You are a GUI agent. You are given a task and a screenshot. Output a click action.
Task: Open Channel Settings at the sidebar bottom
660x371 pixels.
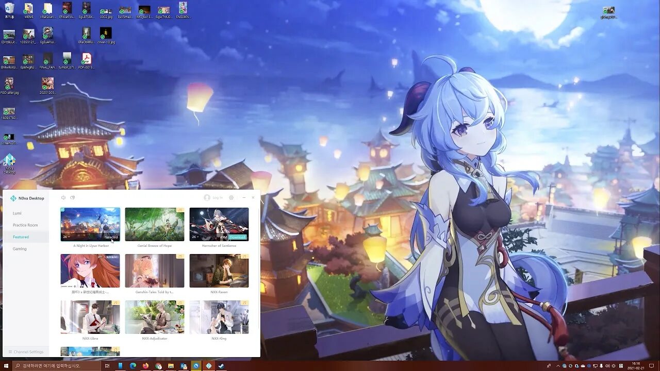click(26, 352)
